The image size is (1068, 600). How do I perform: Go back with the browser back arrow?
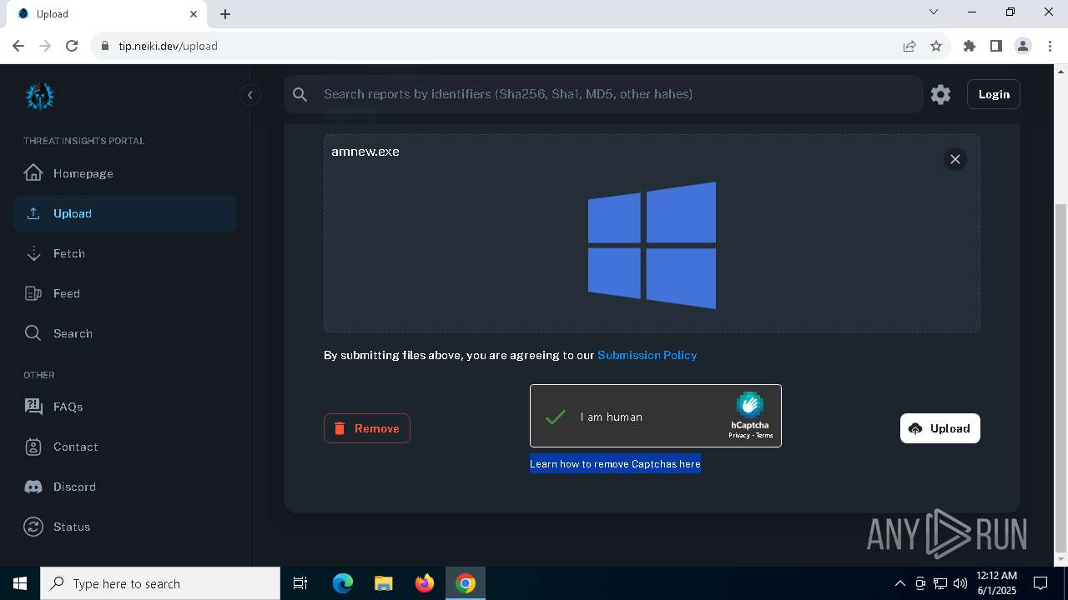pos(18,46)
